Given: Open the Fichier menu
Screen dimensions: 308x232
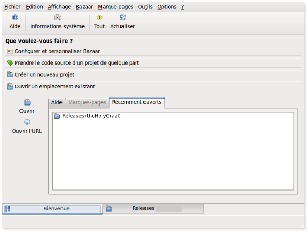Looking at the screenshot, I should pyautogui.click(x=12, y=7).
